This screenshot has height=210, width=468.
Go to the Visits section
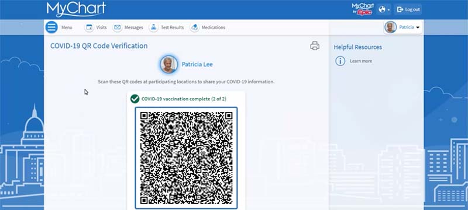[x=101, y=27]
